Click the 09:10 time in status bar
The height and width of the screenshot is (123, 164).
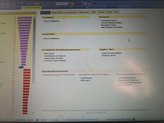tap(44, 120)
